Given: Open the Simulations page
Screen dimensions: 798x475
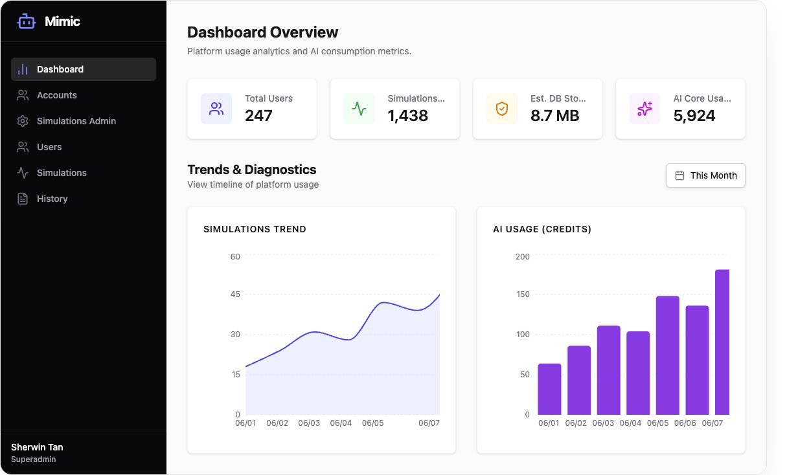Looking at the screenshot, I should pyautogui.click(x=84, y=173).
